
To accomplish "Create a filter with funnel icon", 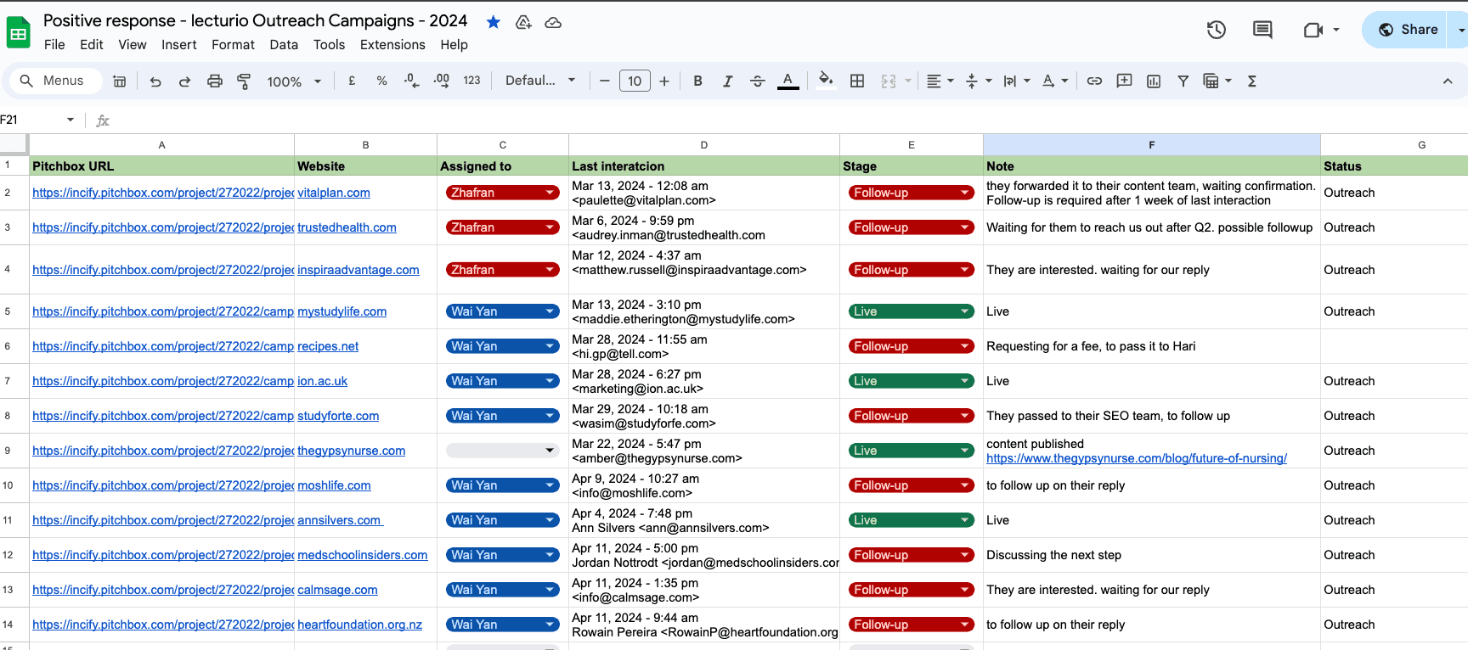I will click(1183, 81).
